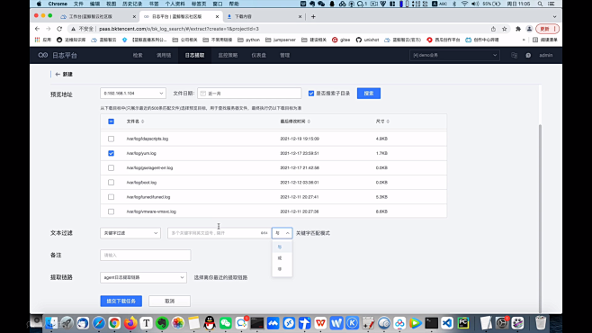Viewport: 592px width, 333px height.
Task: Sort table by 尺寸 column arrows
Action: (388, 121)
